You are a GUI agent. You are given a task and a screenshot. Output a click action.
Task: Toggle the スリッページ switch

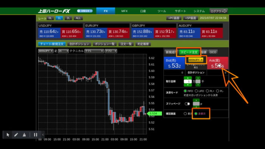187,104
